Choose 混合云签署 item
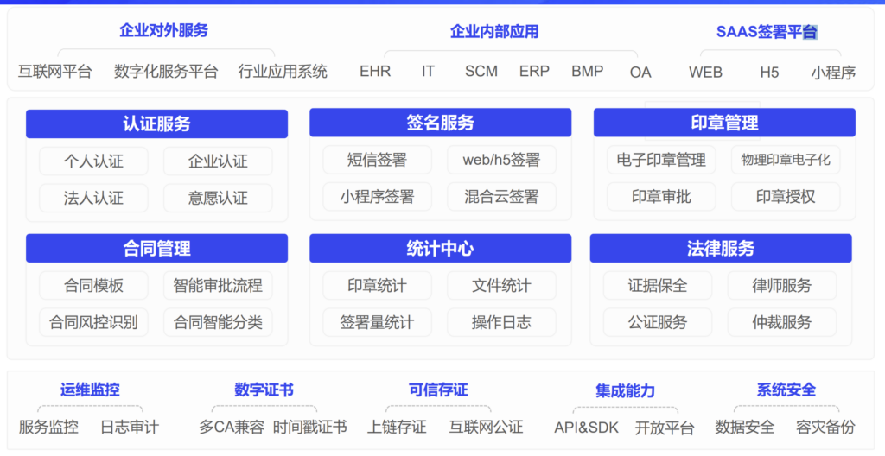The image size is (885, 456). tap(501, 197)
